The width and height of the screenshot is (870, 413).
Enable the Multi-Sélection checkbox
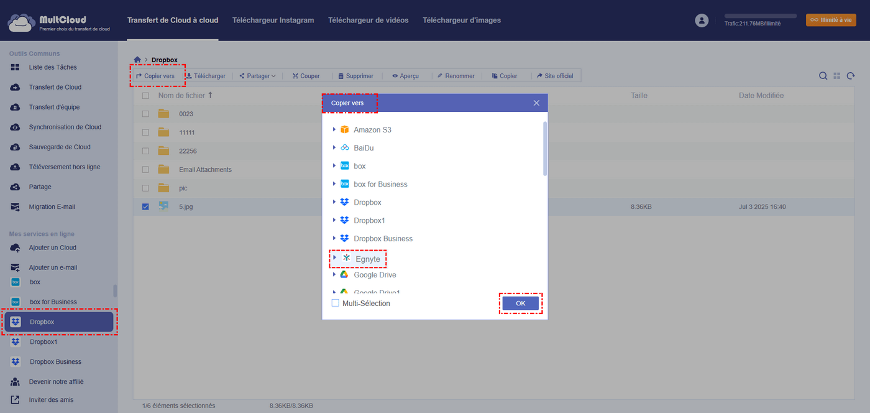336,304
